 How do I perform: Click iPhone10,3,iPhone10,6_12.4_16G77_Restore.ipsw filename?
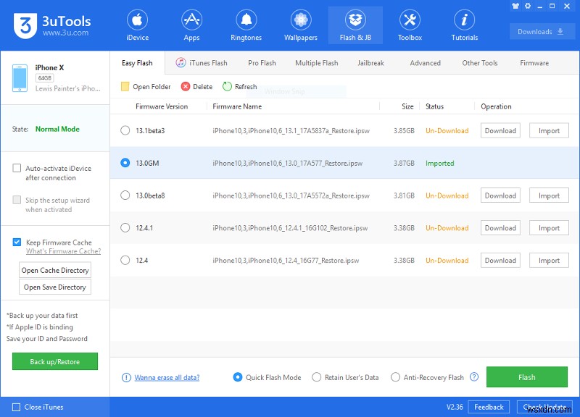tap(286, 261)
